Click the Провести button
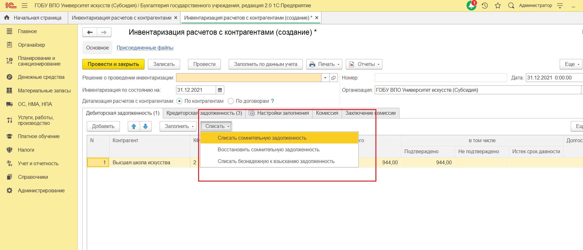This screenshot has width=583, height=250. point(204,64)
